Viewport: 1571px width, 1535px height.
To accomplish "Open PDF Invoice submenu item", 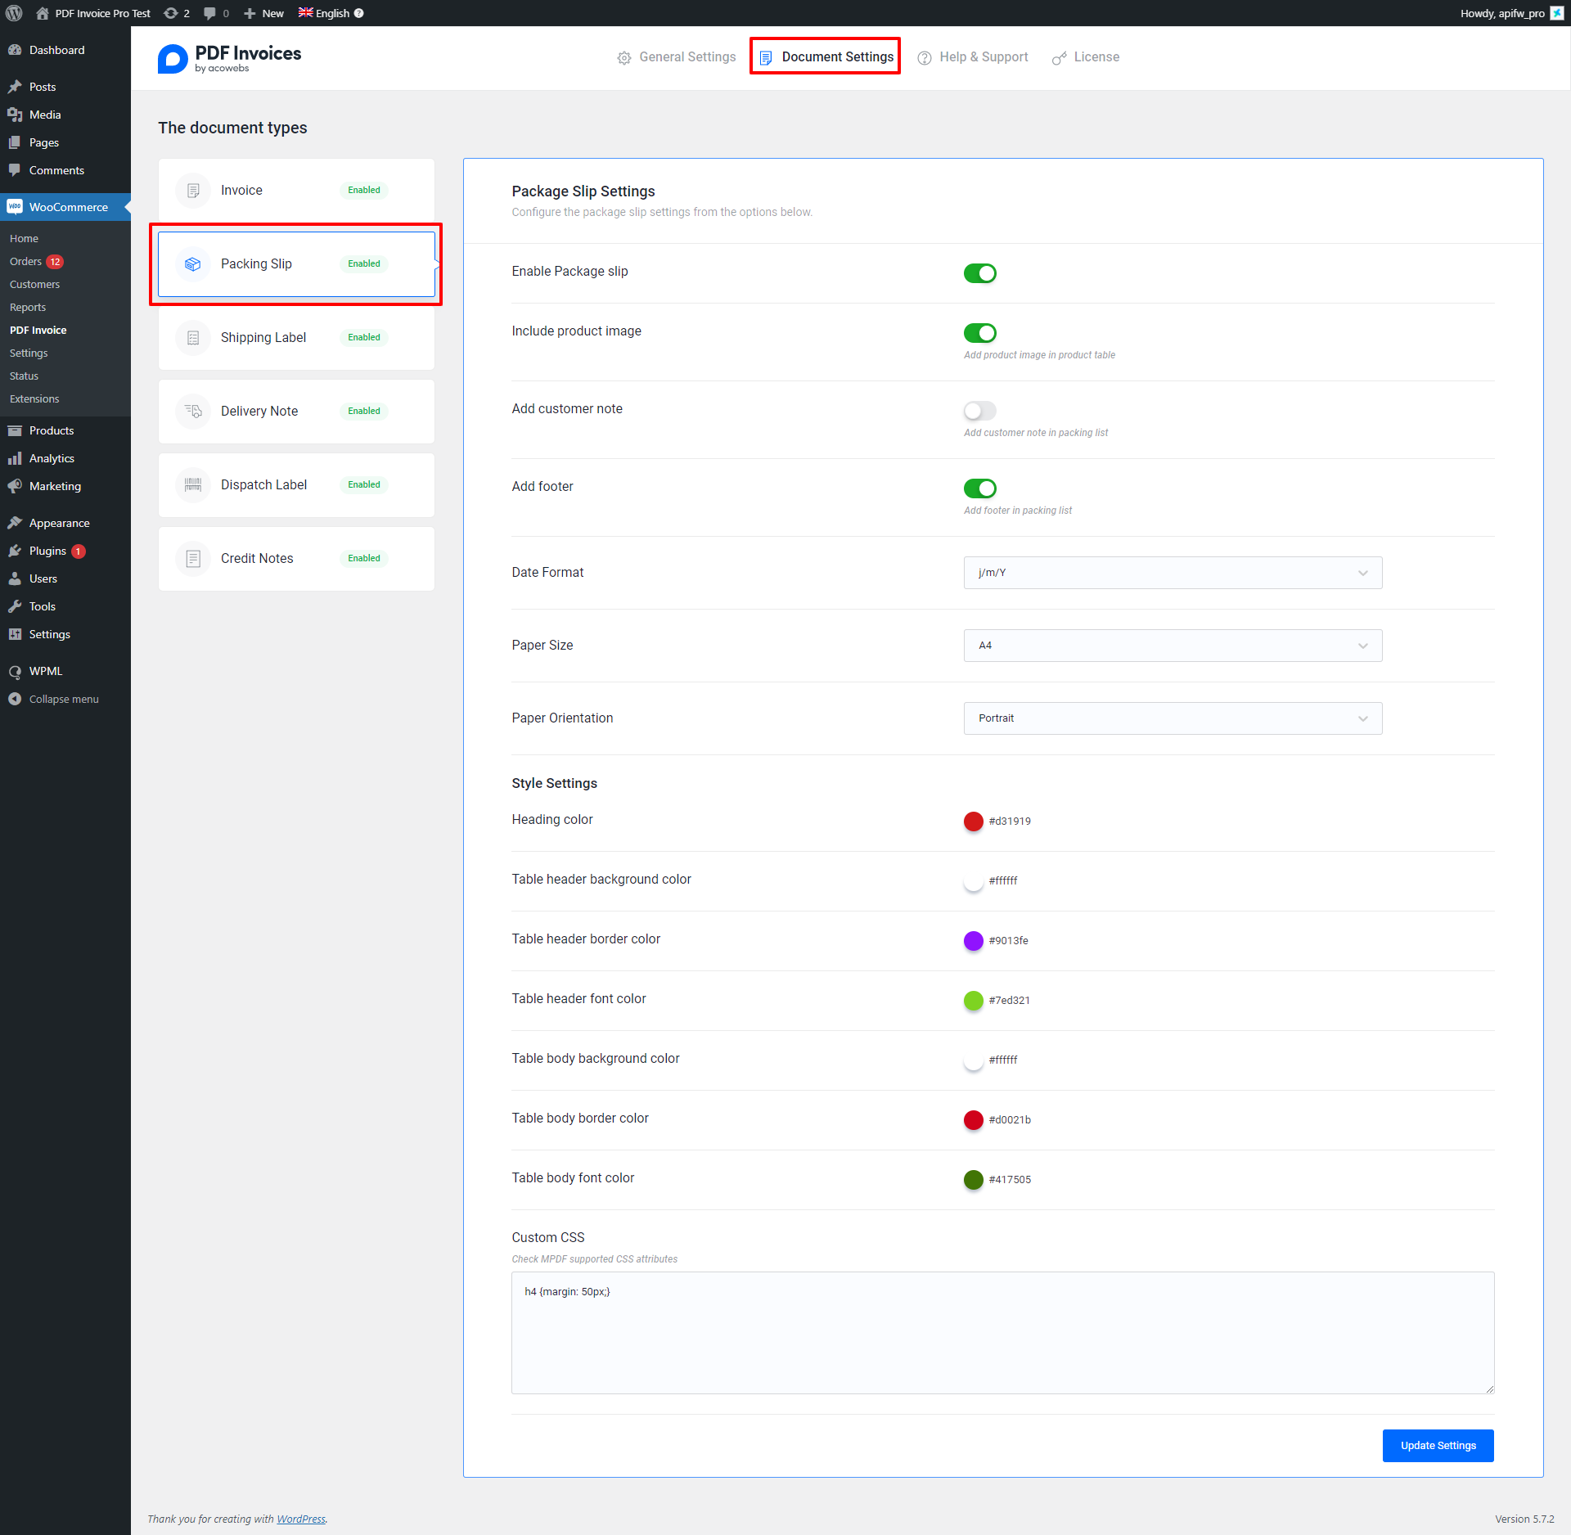I will 38,331.
